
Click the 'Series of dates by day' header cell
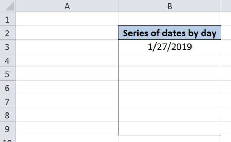(170, 33)
